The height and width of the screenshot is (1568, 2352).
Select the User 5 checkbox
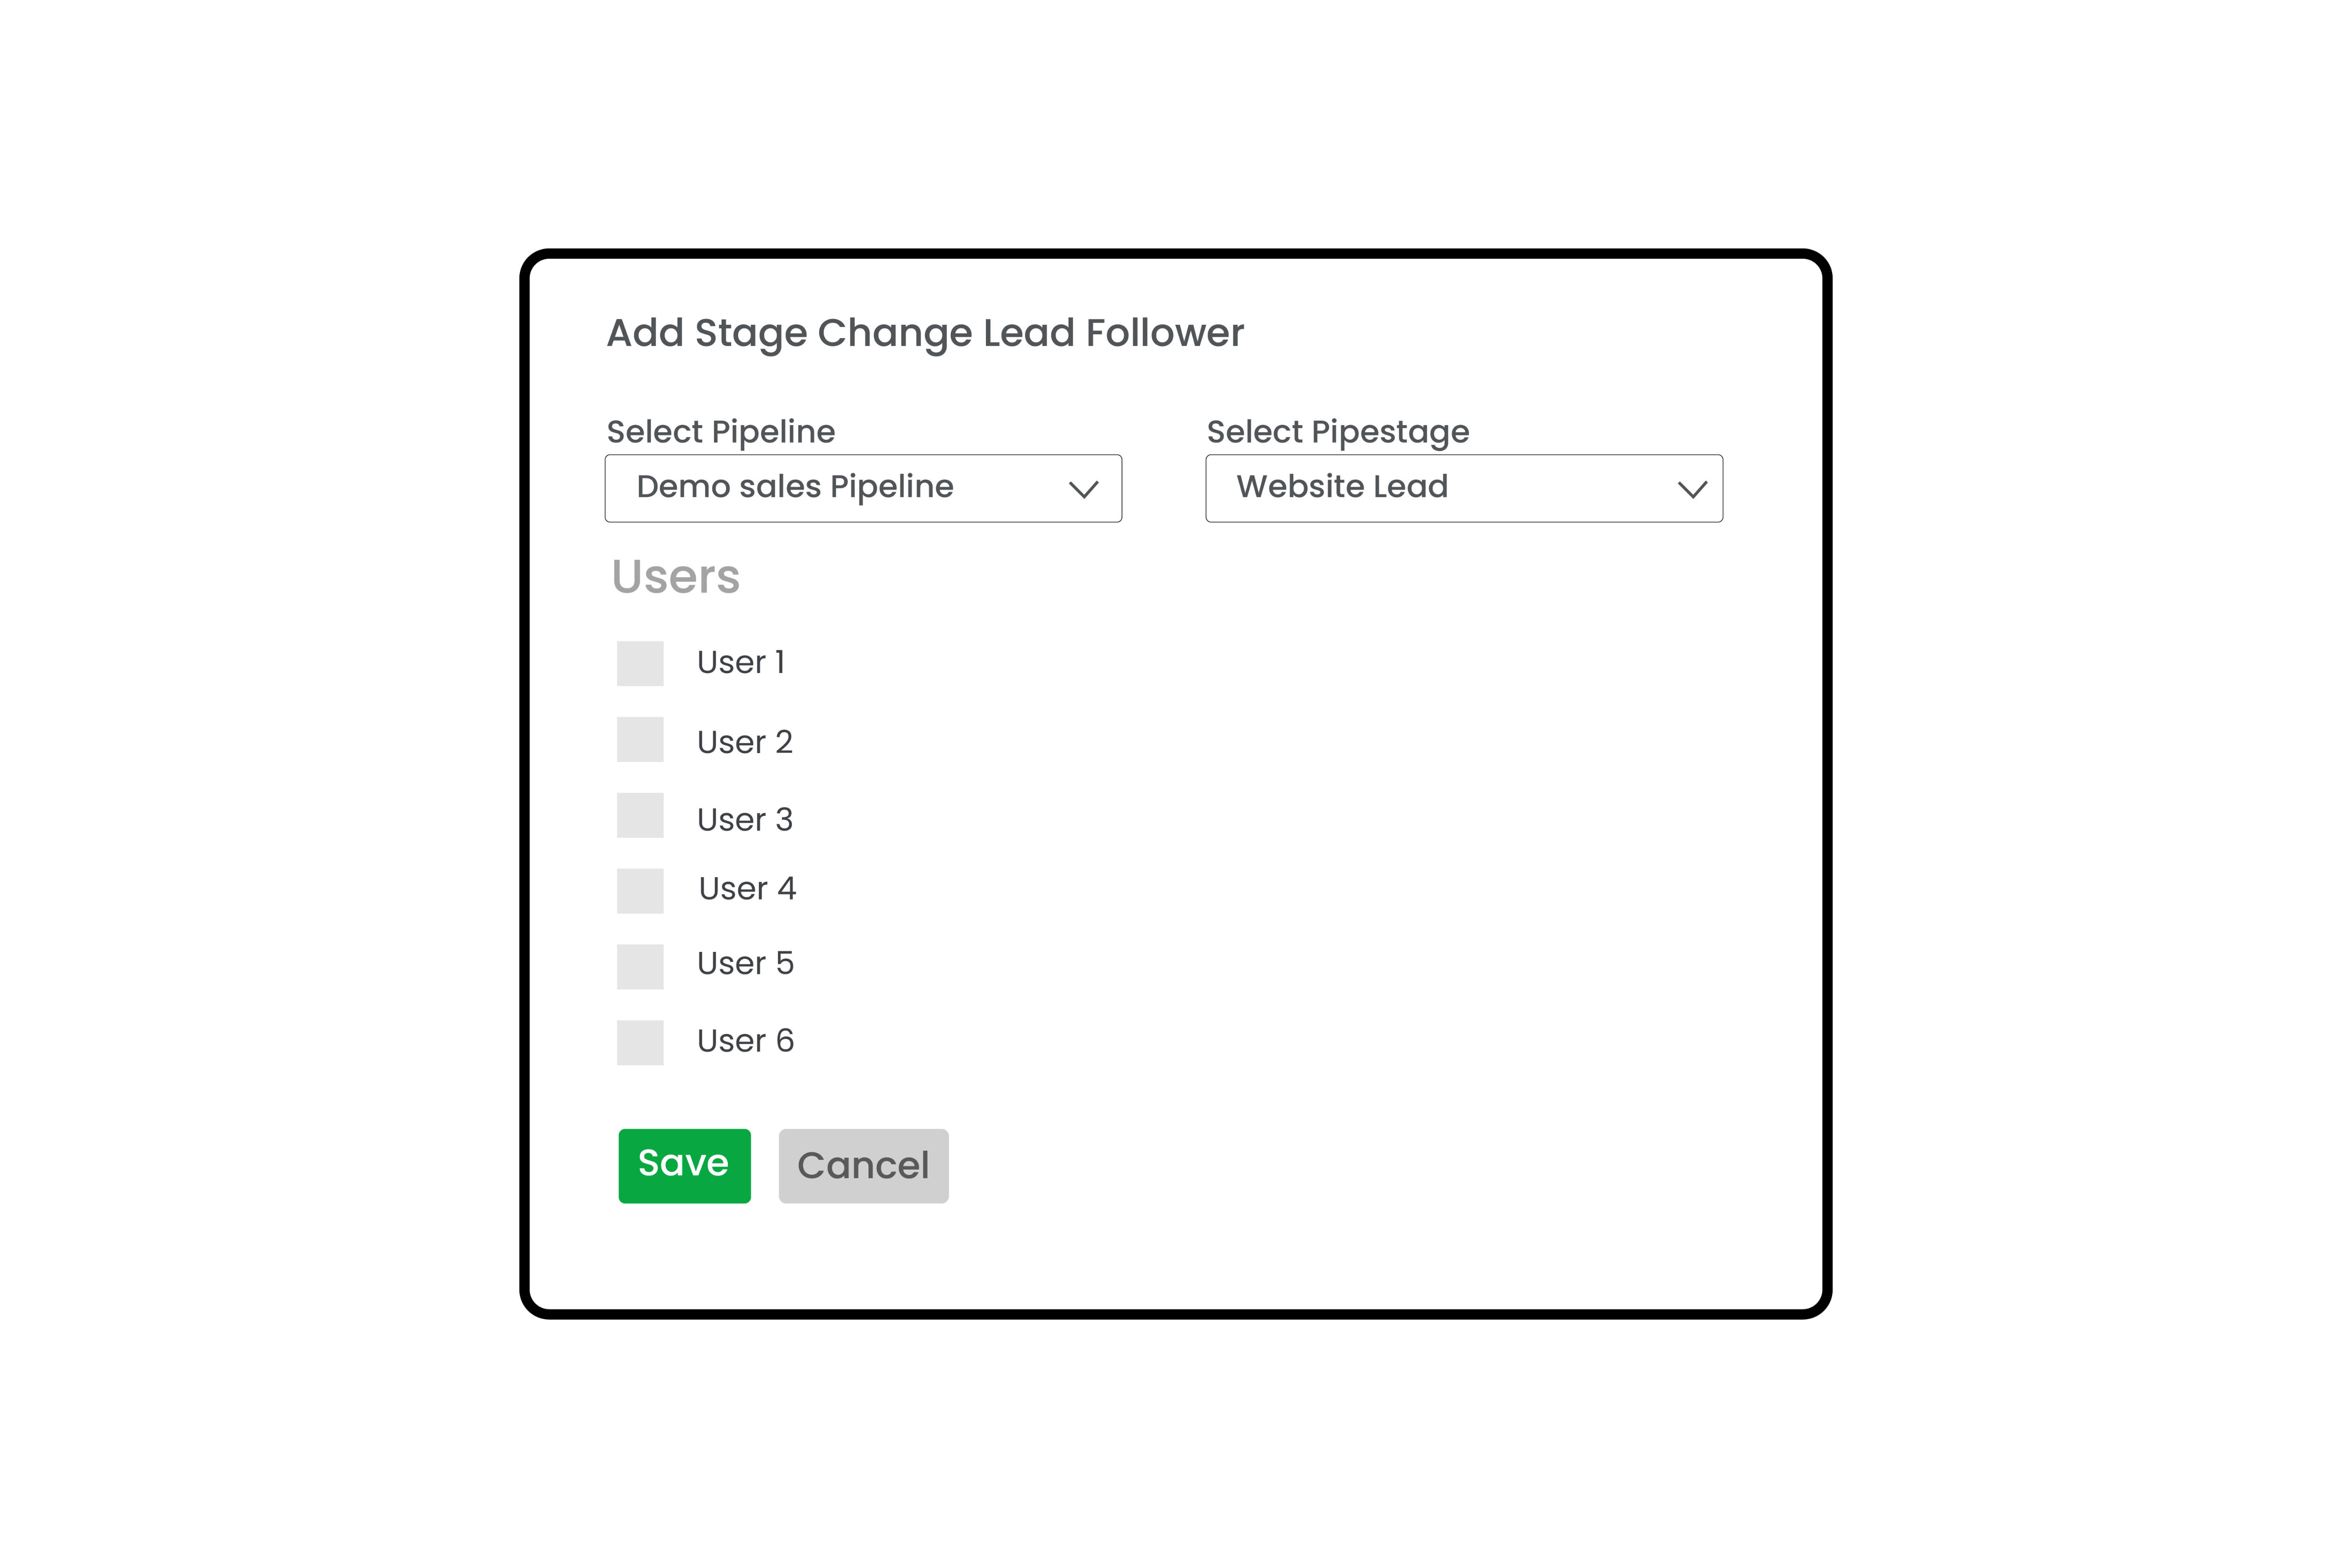[640, 967]
